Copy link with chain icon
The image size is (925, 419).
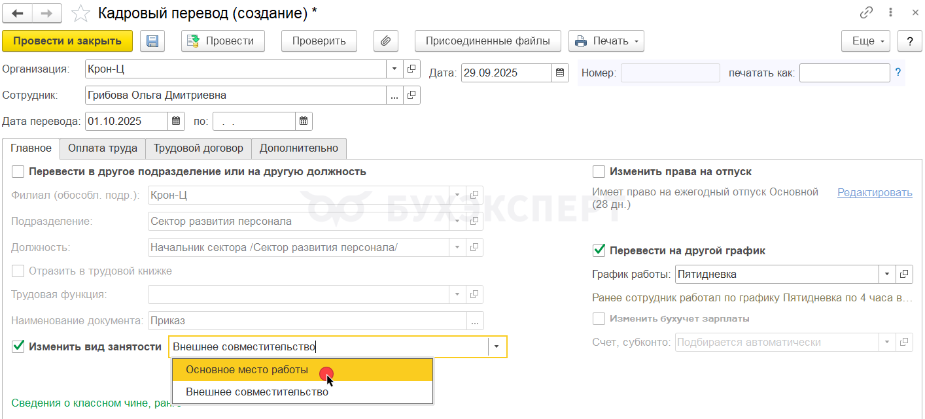pos(867,12)
